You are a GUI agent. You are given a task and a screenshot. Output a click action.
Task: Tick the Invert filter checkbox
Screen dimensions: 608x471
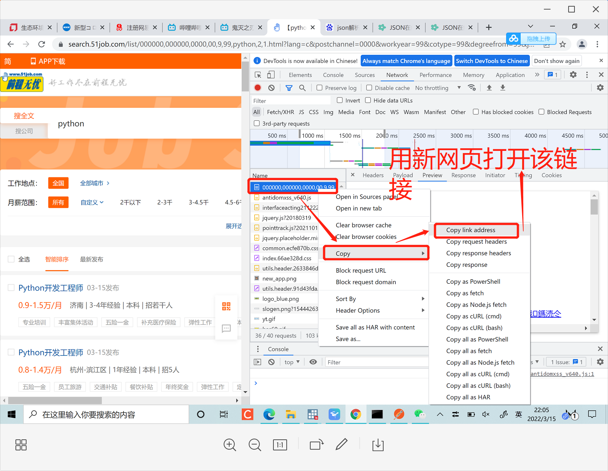[340, 100]
